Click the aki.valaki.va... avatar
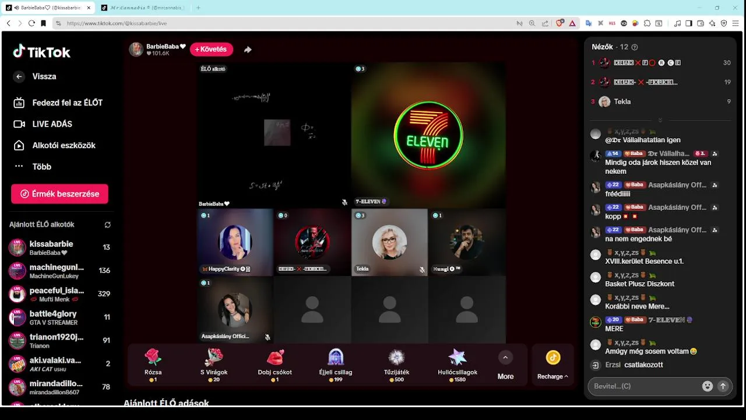Image resolution: width=746 pixels, height=420 pixels. [x=17, y=364]
